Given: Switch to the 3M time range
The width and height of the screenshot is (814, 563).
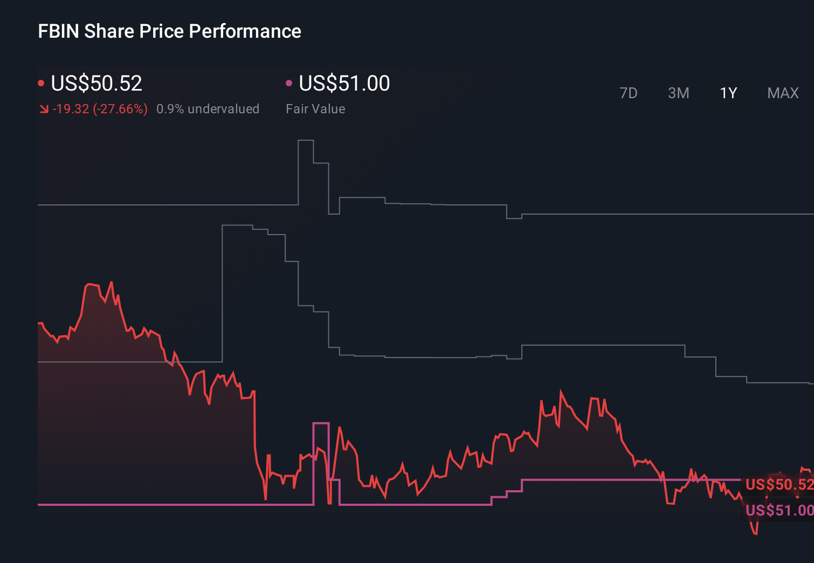Looking at the screenshot, I should [x=678, y=93].
